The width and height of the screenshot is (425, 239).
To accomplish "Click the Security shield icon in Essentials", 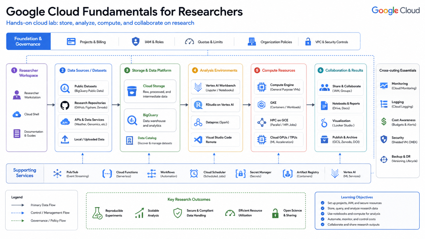I will 384,139.
